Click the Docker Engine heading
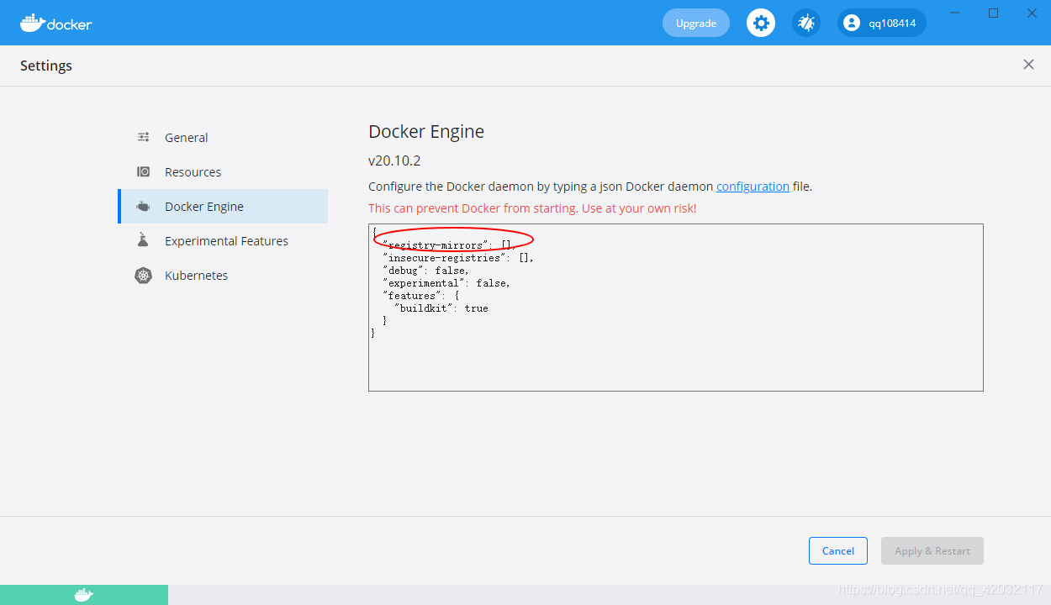This screenshot has height=605, width=1051. [x=426, y=132]
